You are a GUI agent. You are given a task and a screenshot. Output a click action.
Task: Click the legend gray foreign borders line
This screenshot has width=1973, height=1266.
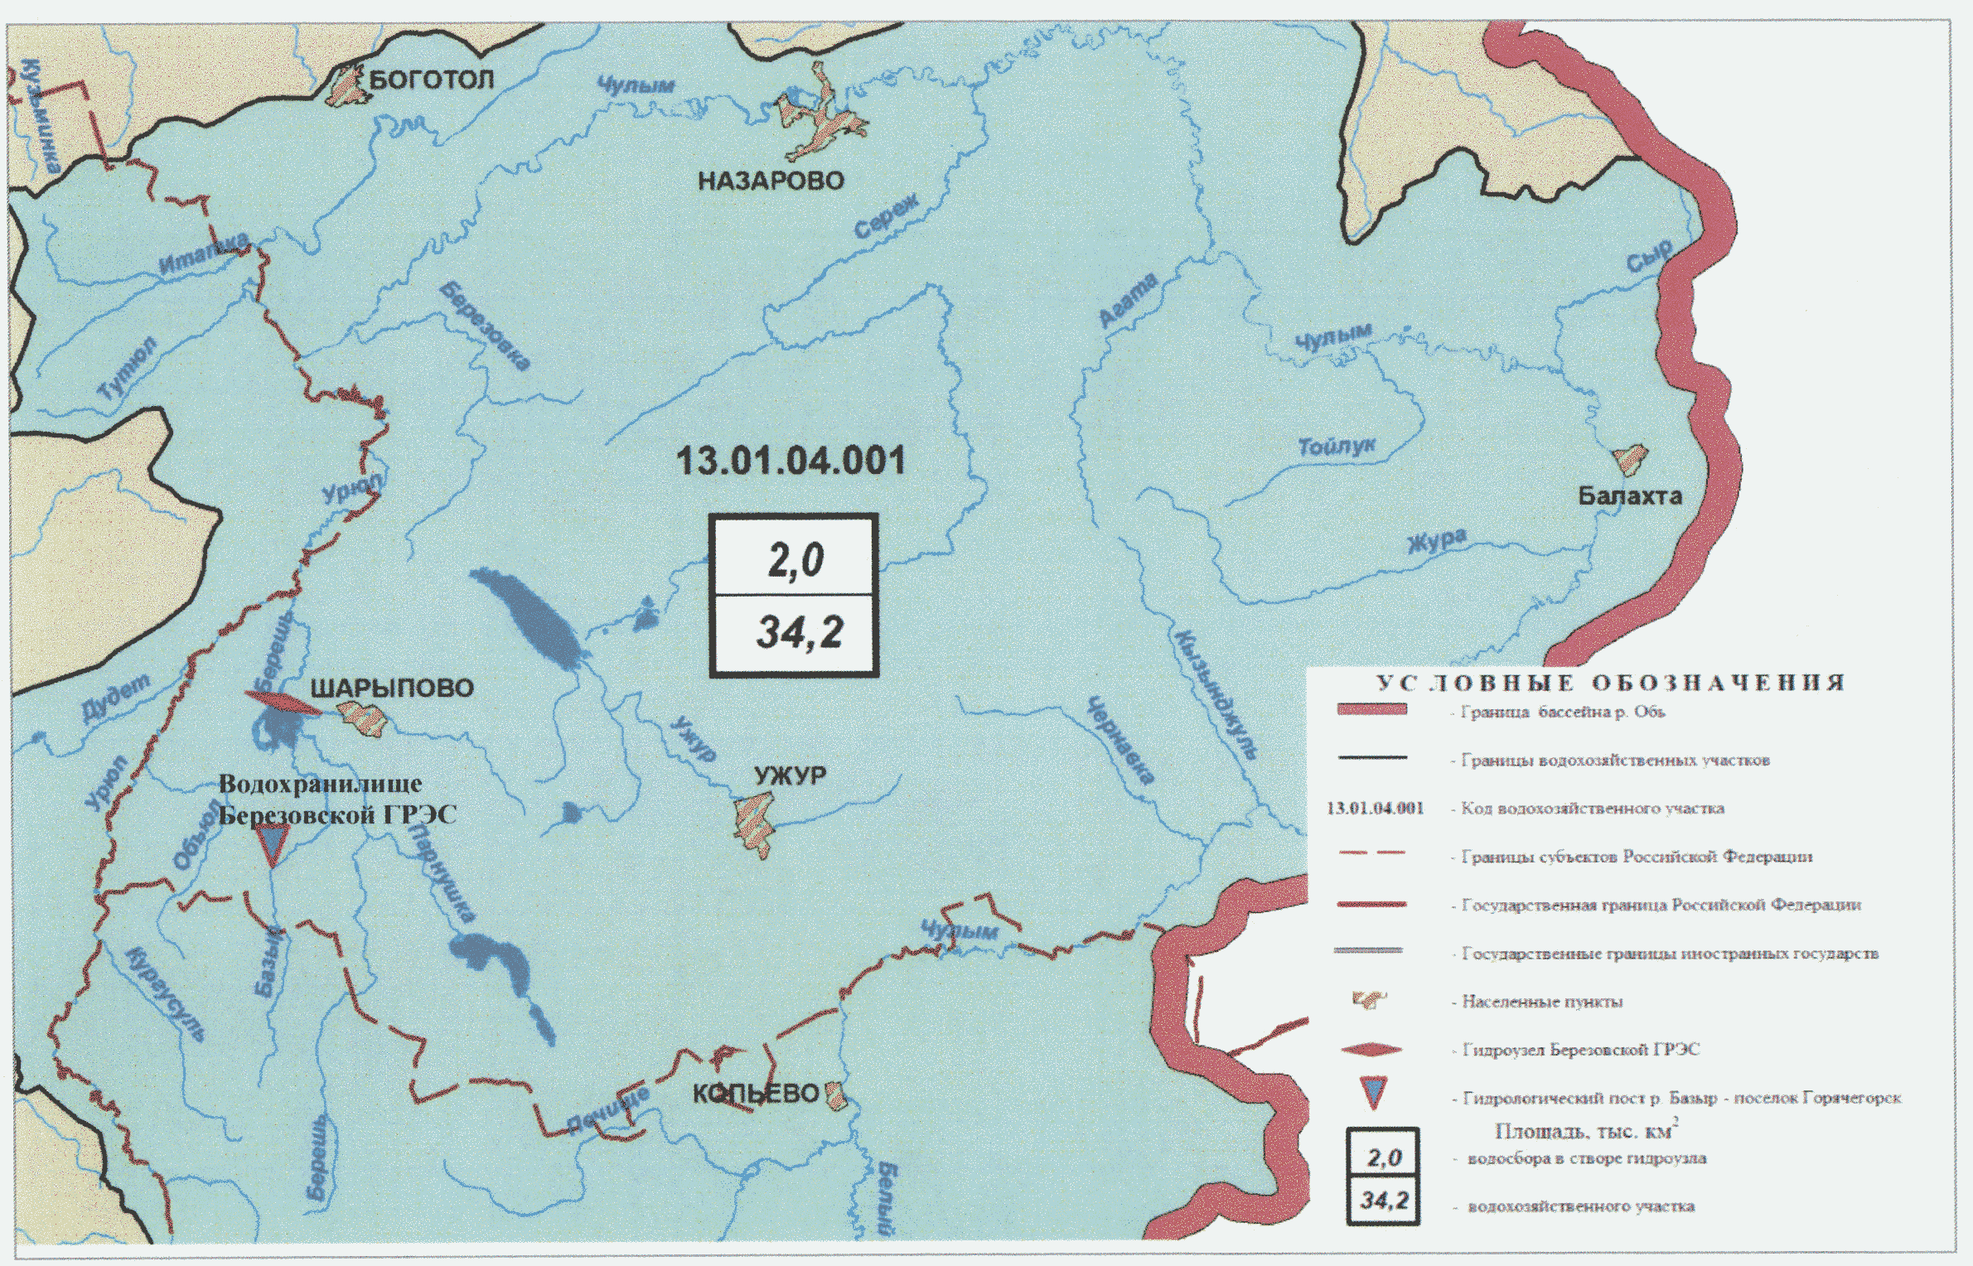coord(1368,950)
